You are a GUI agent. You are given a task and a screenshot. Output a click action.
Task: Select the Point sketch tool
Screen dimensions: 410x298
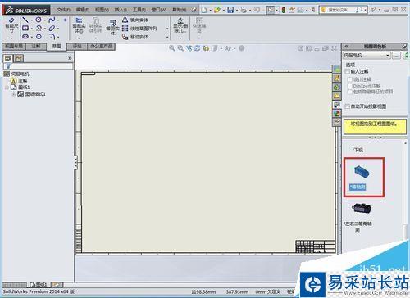point(65,20)
